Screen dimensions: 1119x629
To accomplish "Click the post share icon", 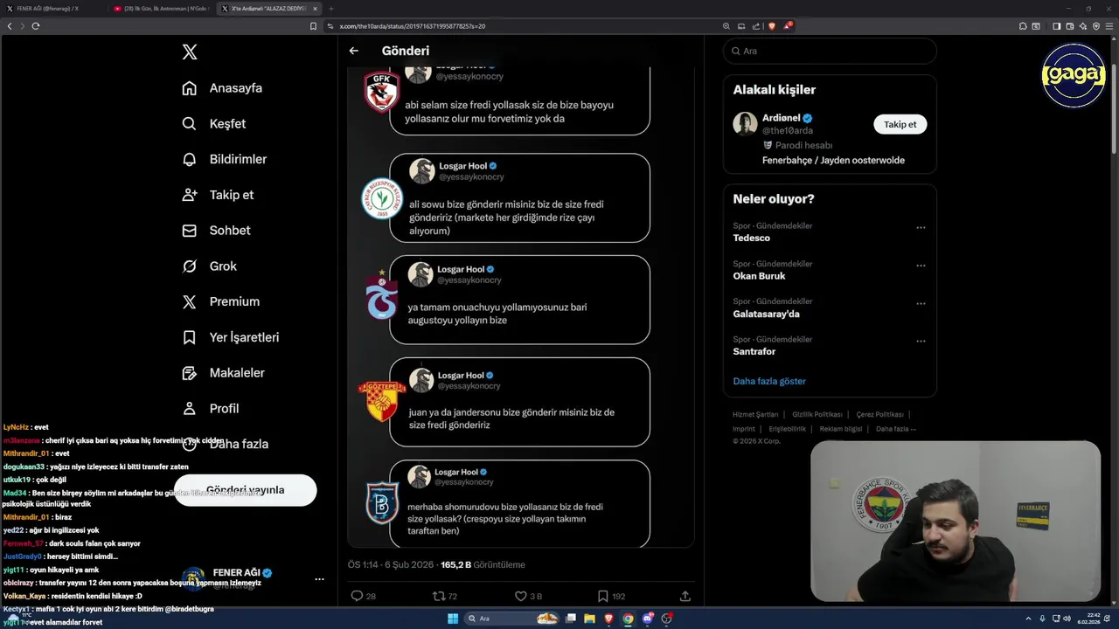I will pyautogui.click(x=685, y=596).
